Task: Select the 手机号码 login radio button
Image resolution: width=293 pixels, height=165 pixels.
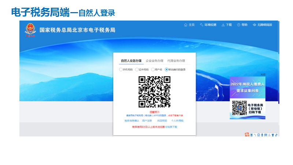Action: tap(121, 70)
